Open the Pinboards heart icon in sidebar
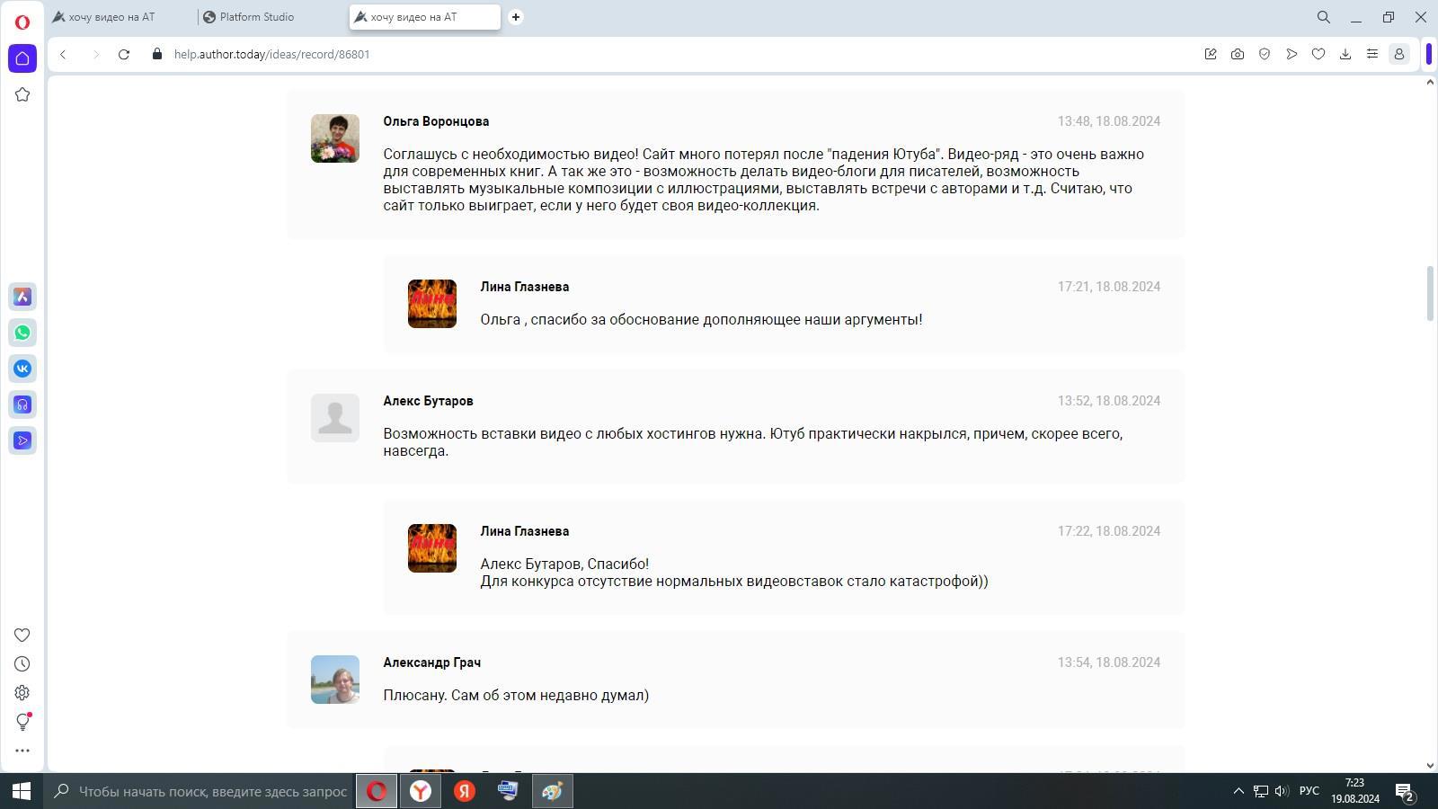Screen dimensions: 1438x809 click(x=22, y=636)
